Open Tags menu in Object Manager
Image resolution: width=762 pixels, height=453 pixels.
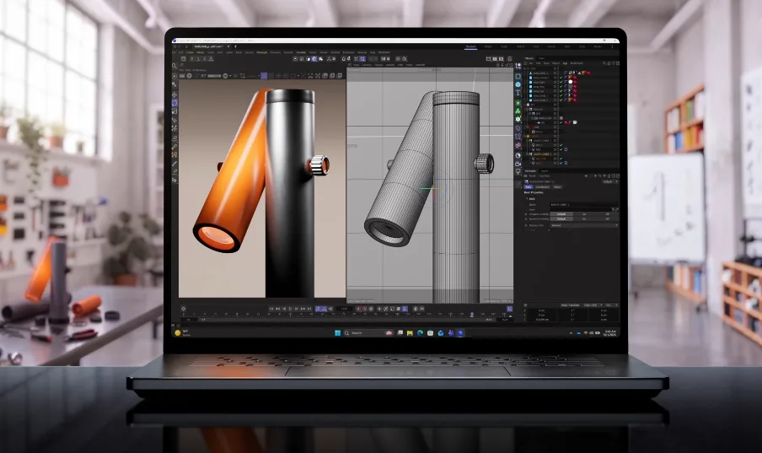[566, 63]
